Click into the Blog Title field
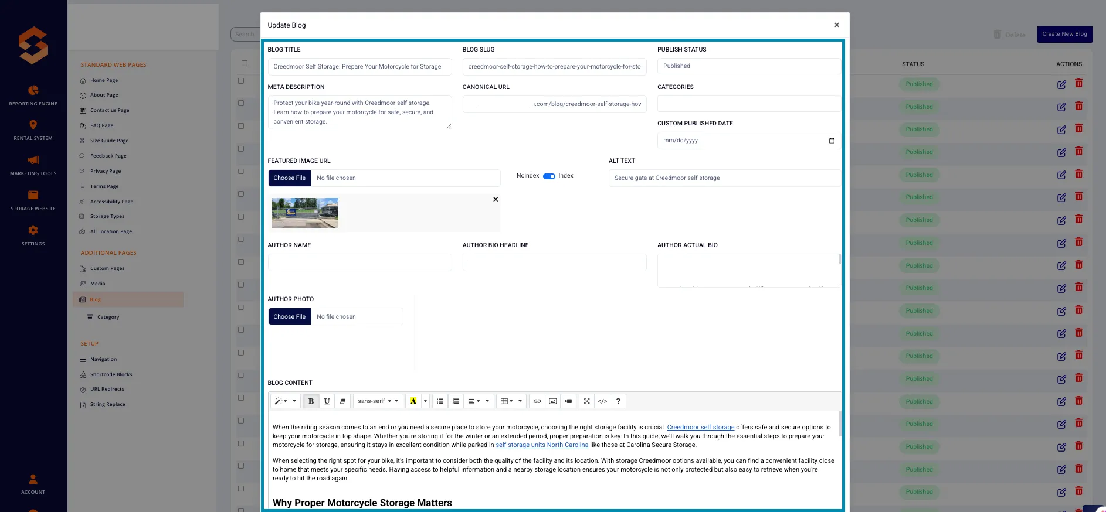Viewport: 1106px width, 512px height. [359, 67]
